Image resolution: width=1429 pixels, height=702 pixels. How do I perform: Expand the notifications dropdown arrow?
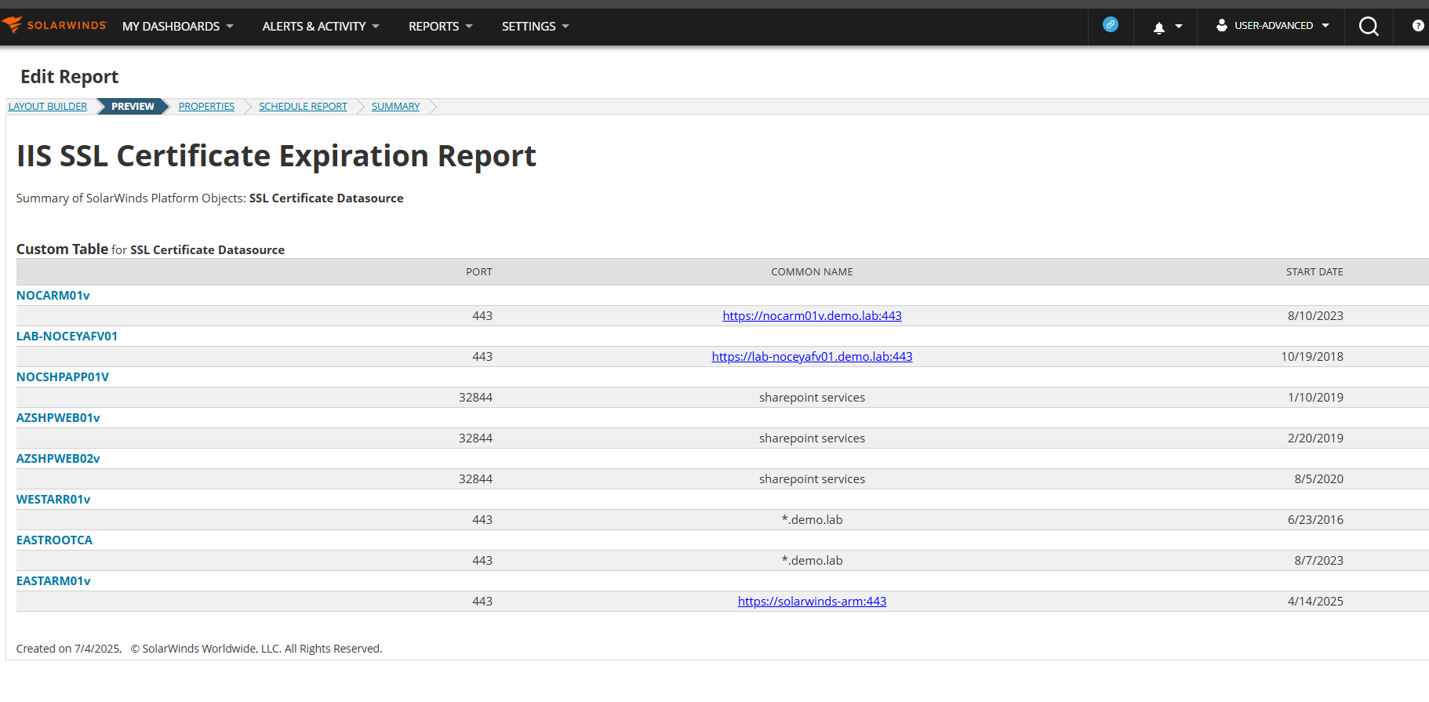point(1179,27)
